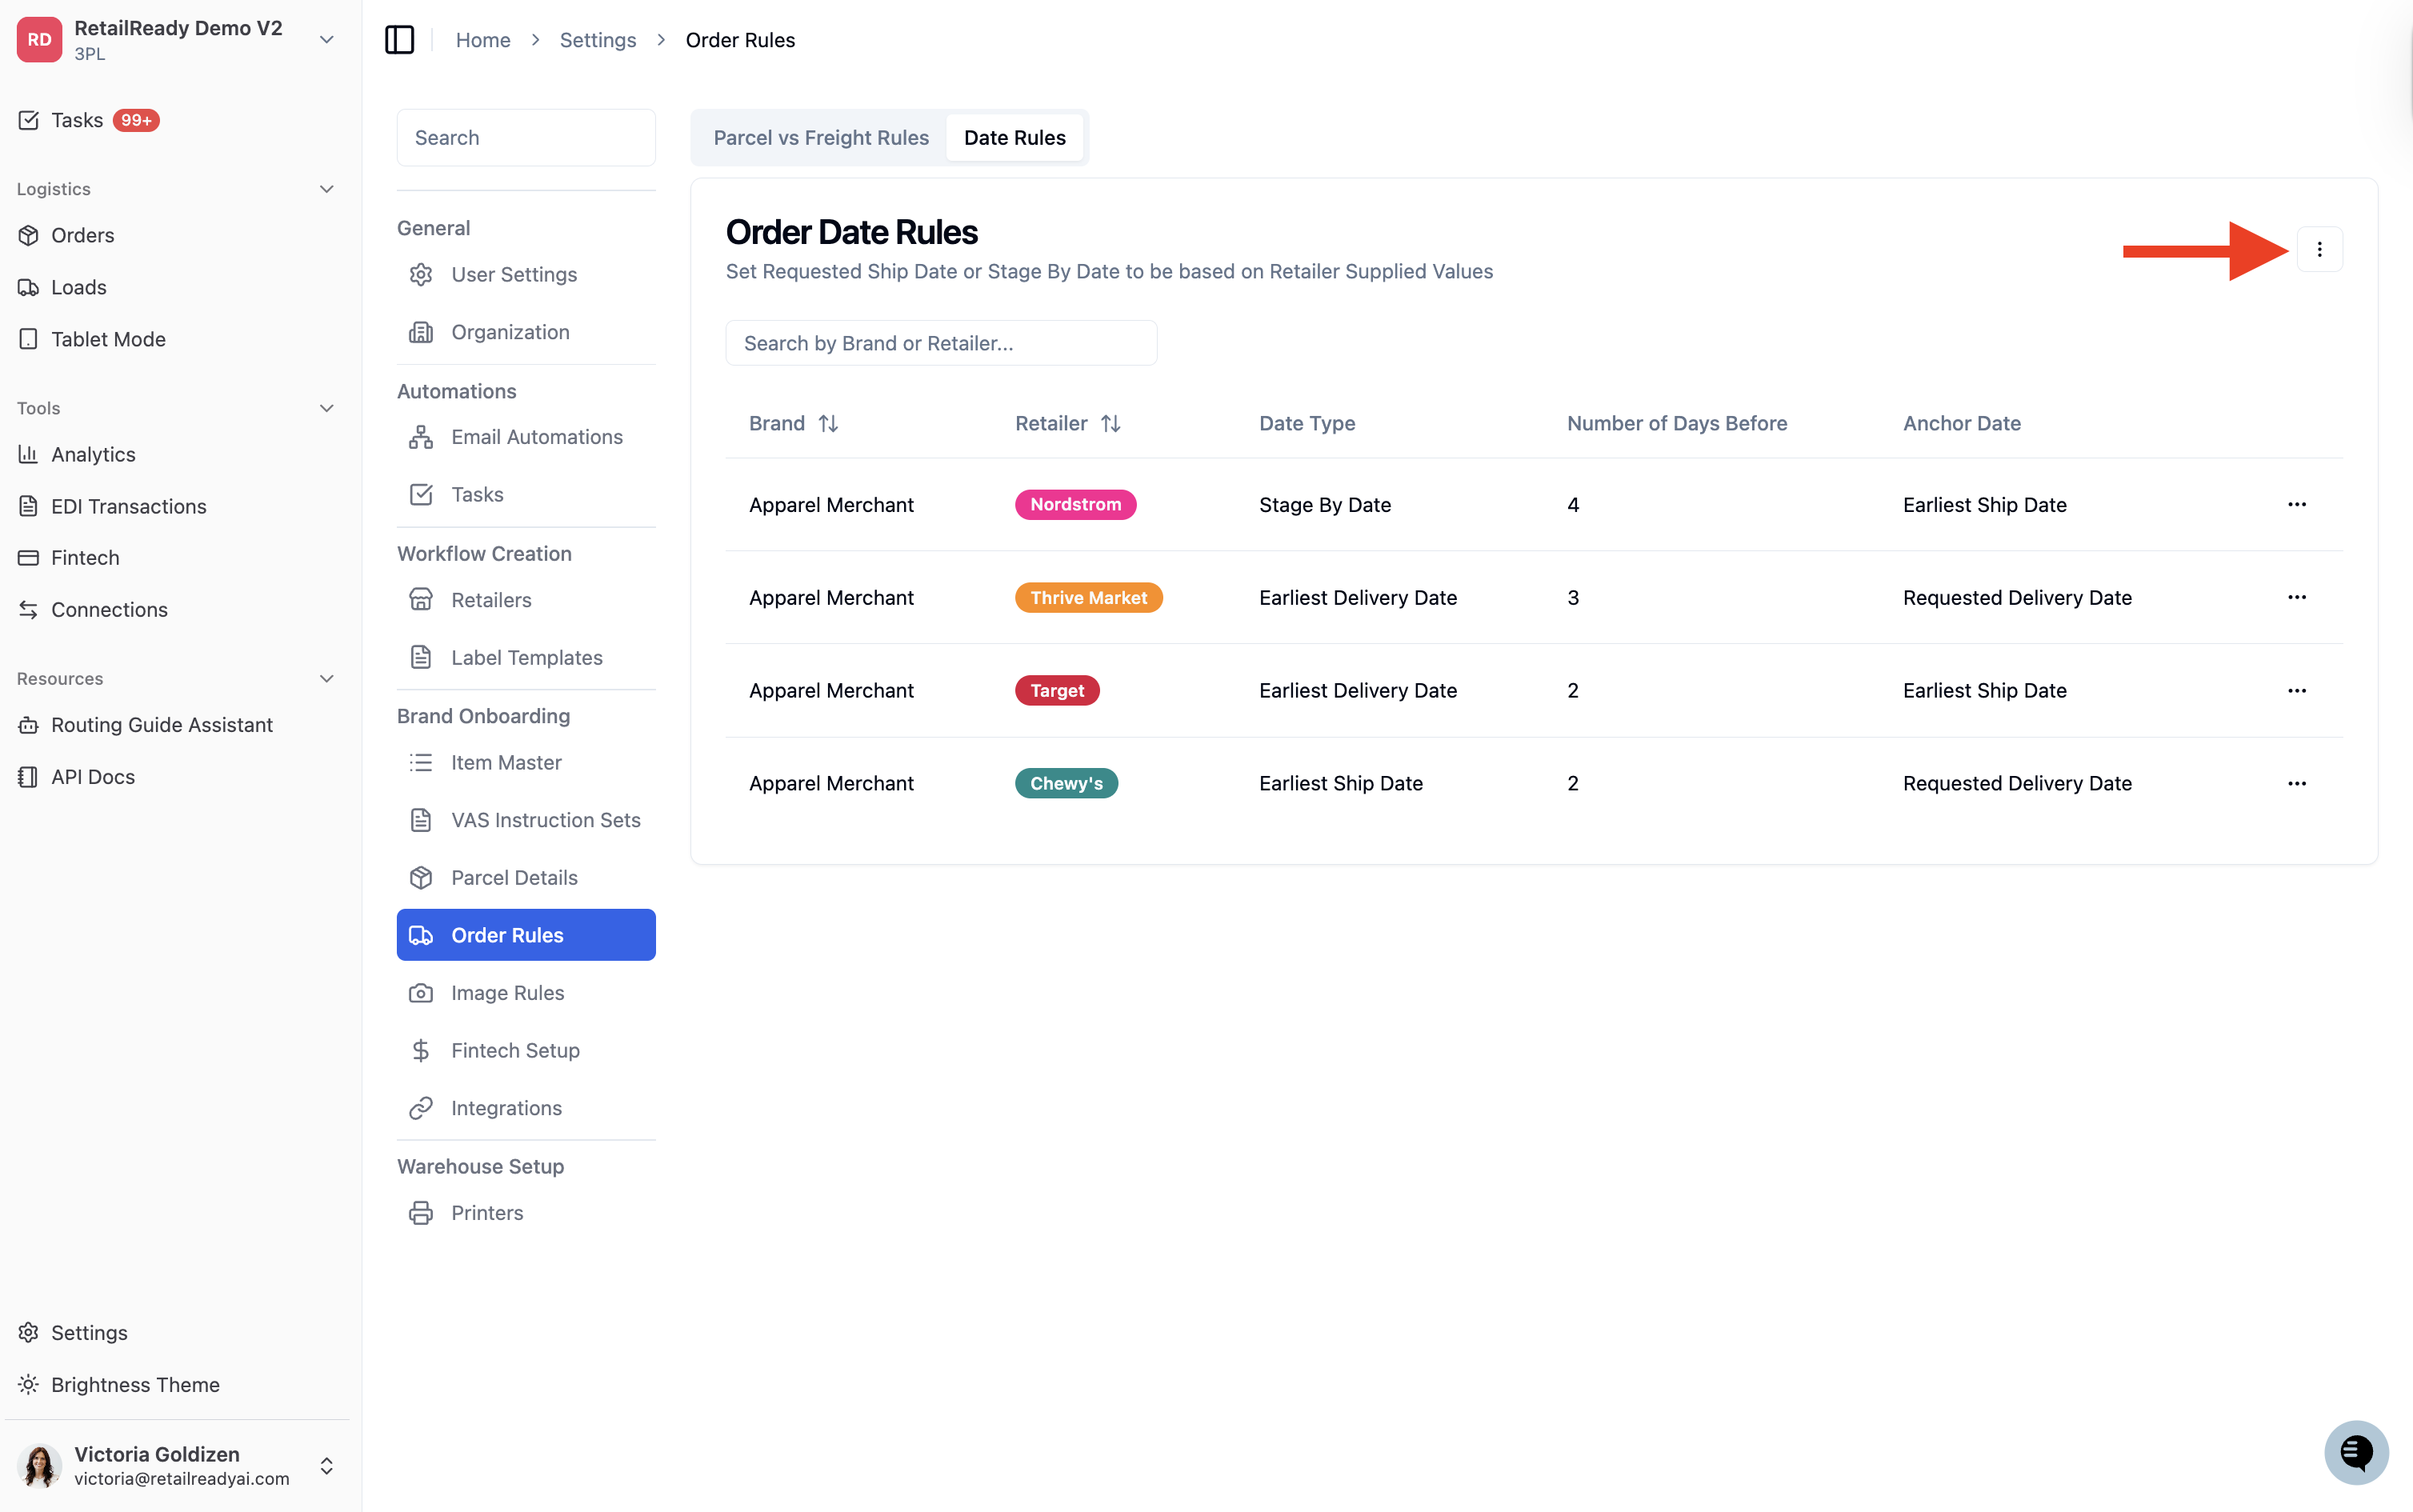Open the chat support bubble
The height and width of the screenshot is (1512, 2413).
pos(2356,1452)
